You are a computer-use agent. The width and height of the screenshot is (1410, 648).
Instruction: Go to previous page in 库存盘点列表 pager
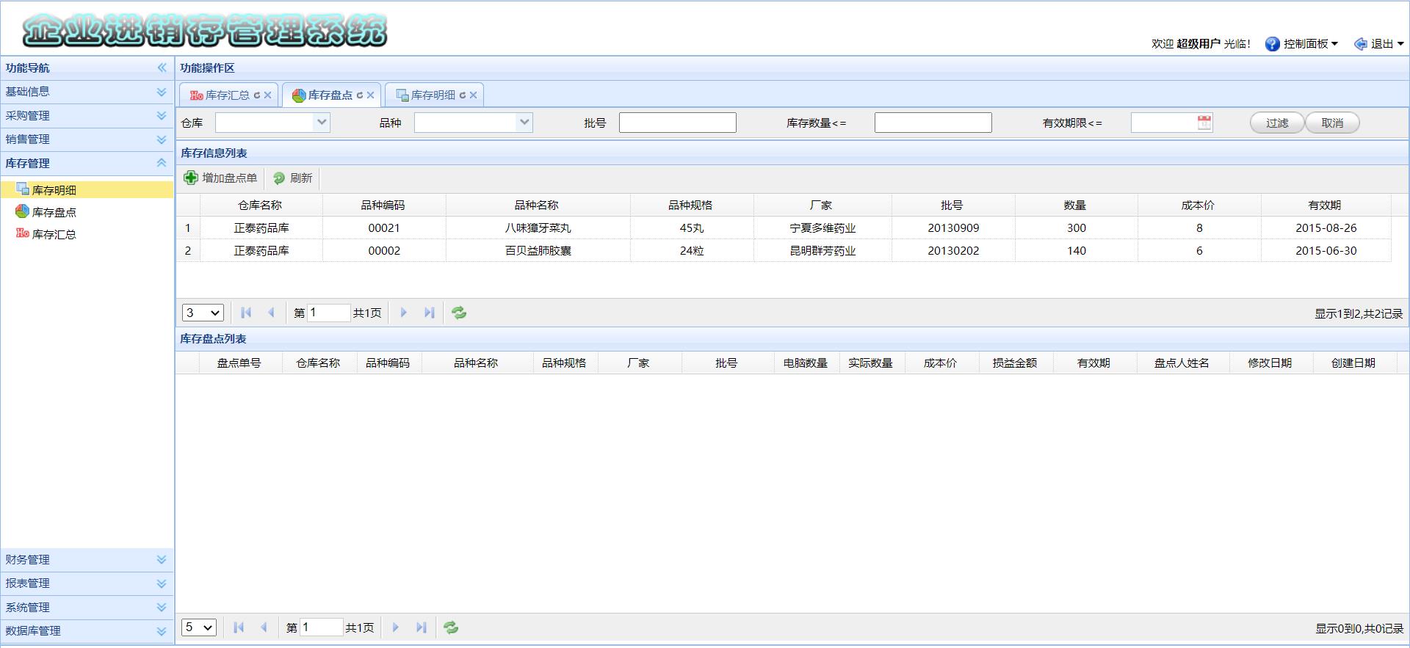[x=264, y=627]
